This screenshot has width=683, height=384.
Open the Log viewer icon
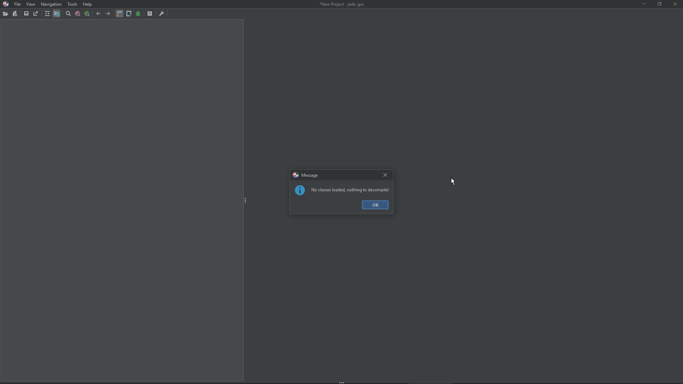coord(150,14)
